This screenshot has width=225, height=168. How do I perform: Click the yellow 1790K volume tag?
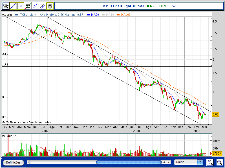(217, 153)
